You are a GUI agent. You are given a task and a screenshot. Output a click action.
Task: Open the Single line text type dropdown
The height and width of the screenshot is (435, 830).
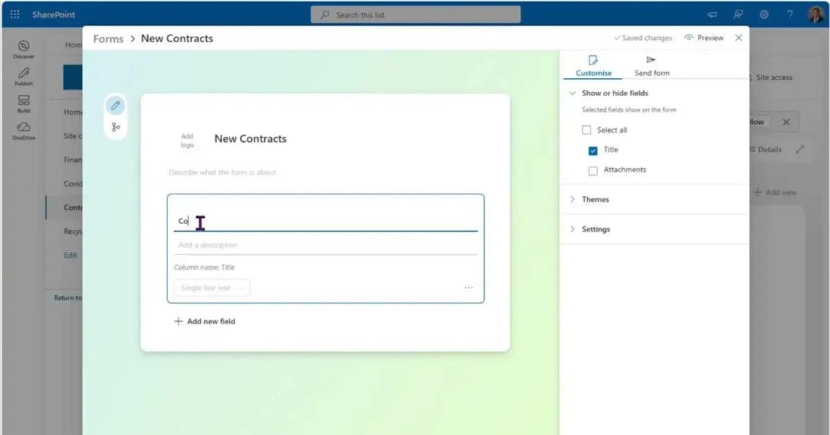click(212, 288)
